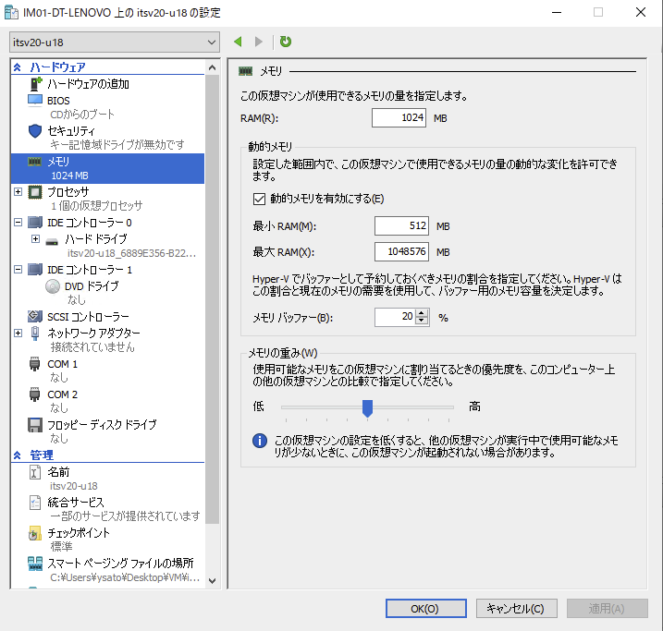Expand the network adapter tree node
The height and width of the screenshot is (631, 663).
tap(18, 333)
